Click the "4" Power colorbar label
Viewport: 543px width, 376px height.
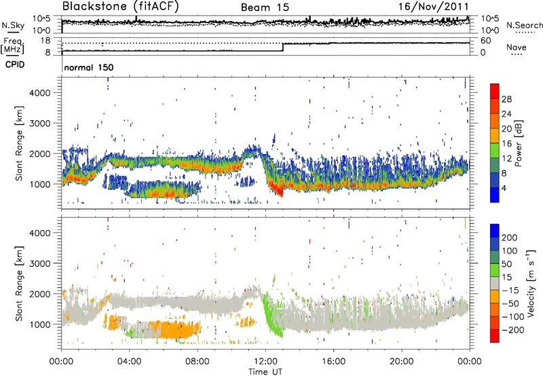[x=504, y=188]
